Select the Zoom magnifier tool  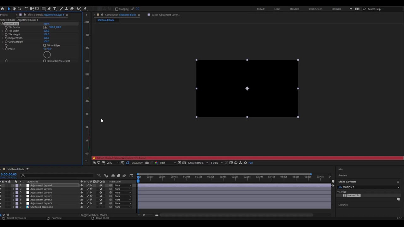(20, 9)
